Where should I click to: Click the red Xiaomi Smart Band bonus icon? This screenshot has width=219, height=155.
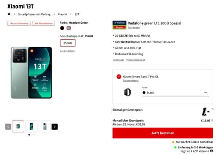click(119, 76)
